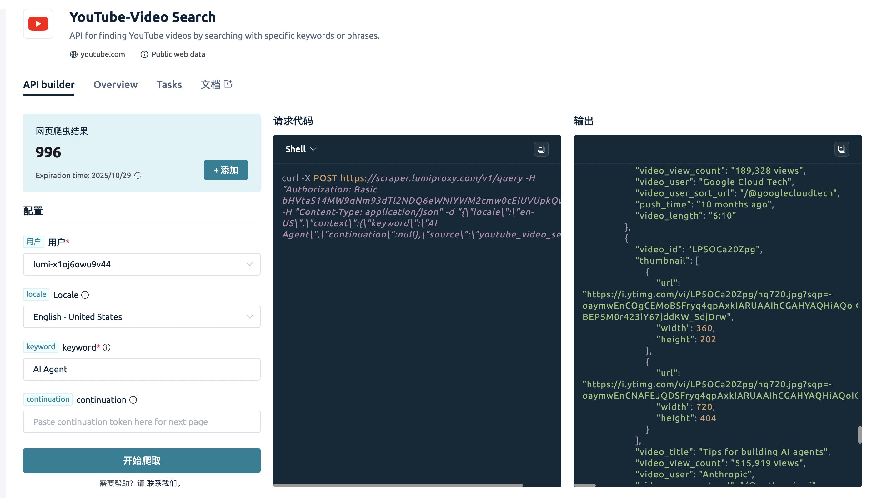Click the youtube.com globe icon
The height and width of the screenshot is (498, 877).
pos(73,54)
